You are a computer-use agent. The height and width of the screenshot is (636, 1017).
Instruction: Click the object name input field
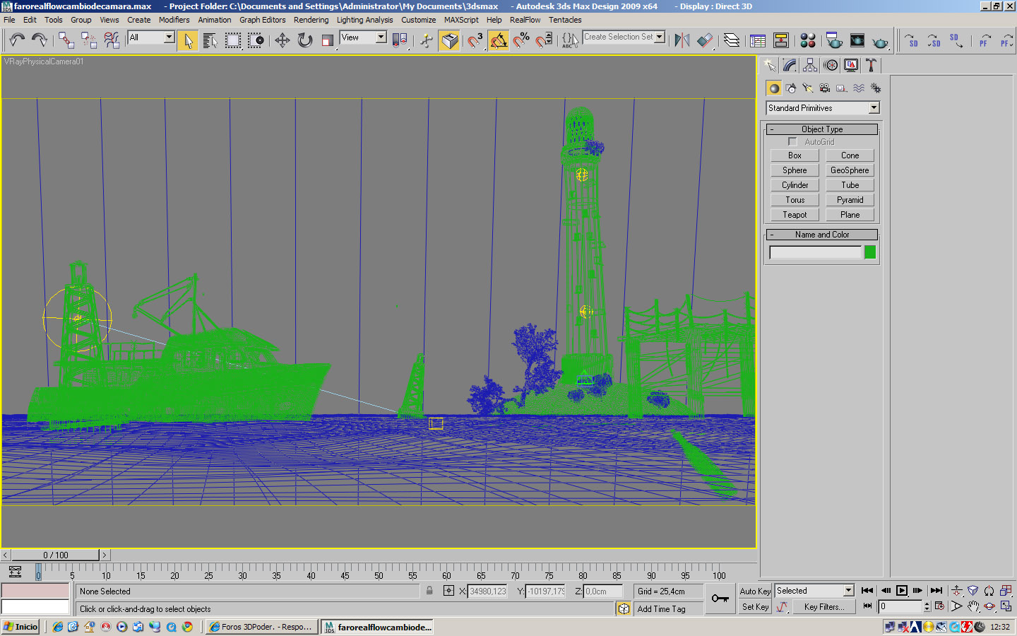coord(815,252)
